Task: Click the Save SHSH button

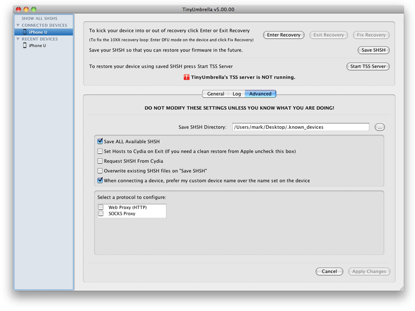Action: pyautogui.click(x=374, y=50)
